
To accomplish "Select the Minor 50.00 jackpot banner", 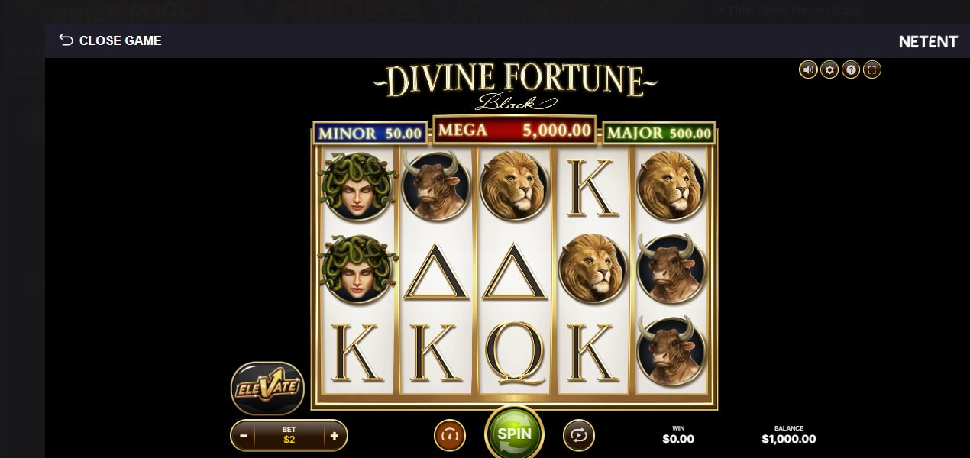I will 370,133.
